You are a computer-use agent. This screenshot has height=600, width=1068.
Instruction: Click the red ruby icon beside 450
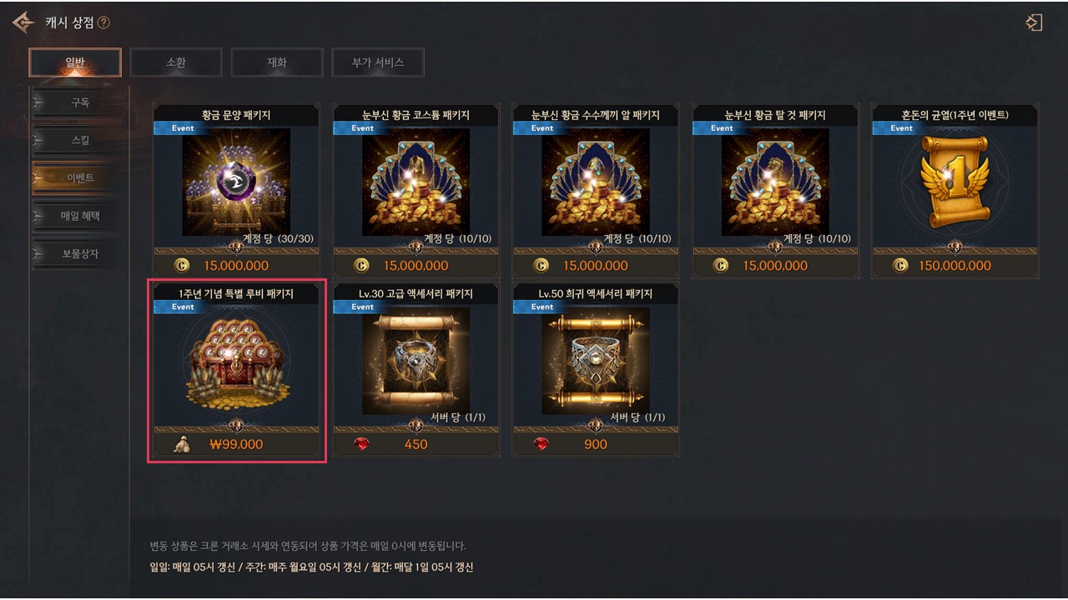pyautogui.click(x=361, y=444)
